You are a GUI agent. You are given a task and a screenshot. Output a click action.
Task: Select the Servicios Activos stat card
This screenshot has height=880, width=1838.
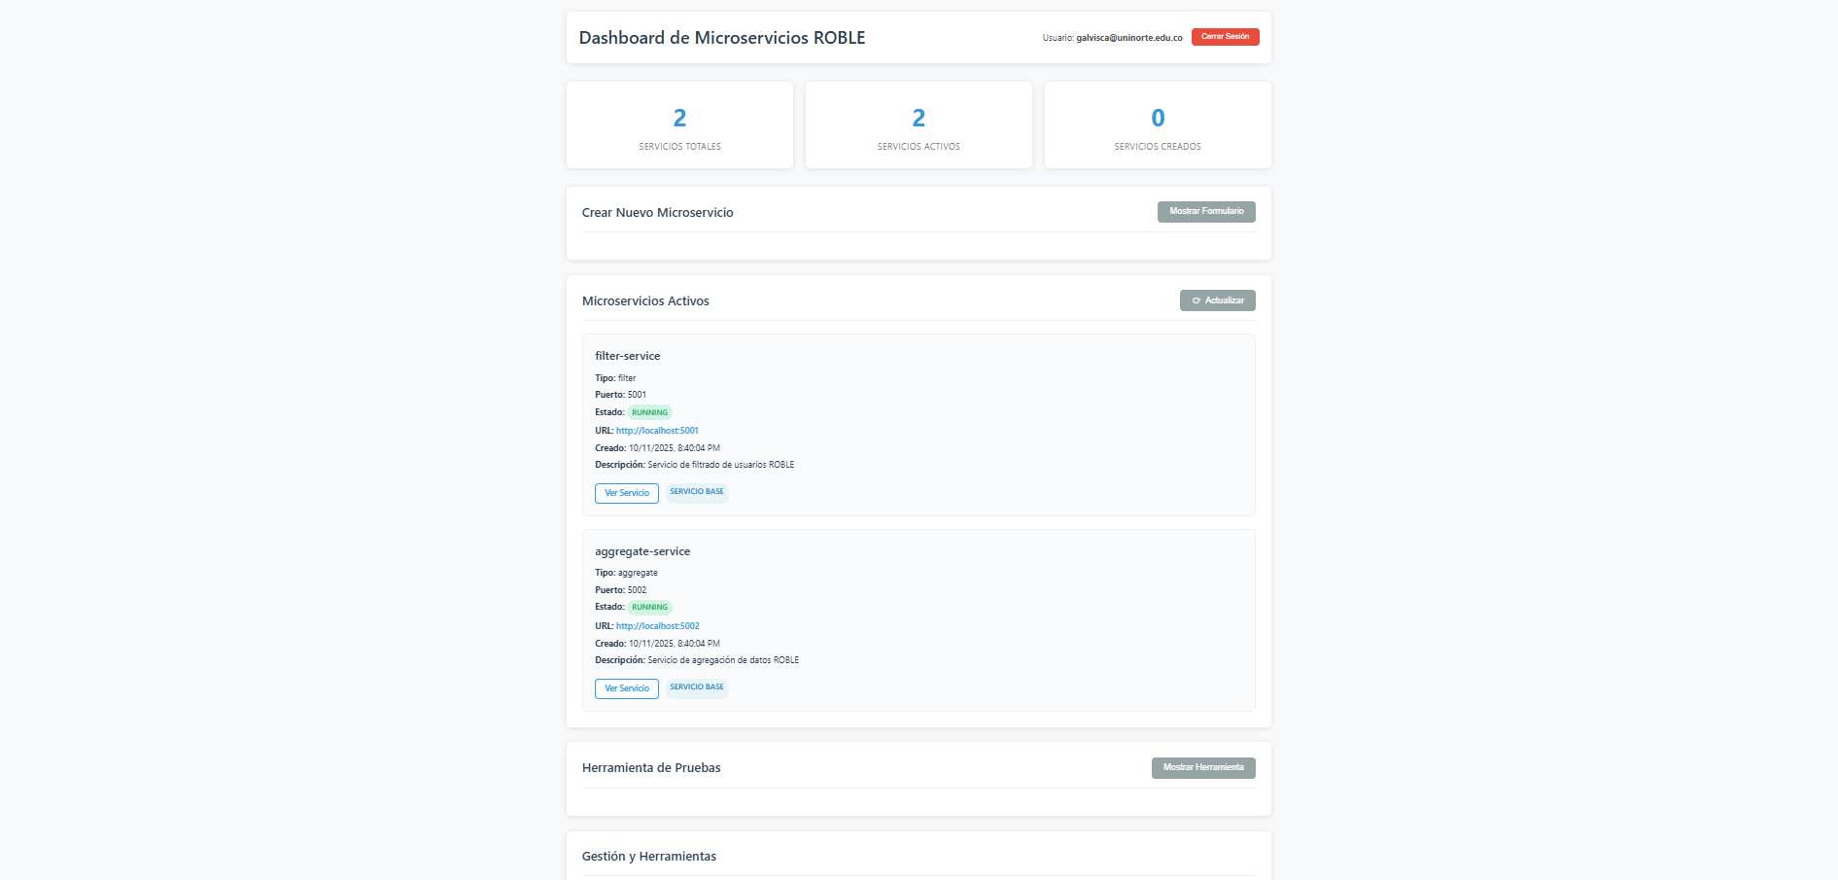[919, 125]
